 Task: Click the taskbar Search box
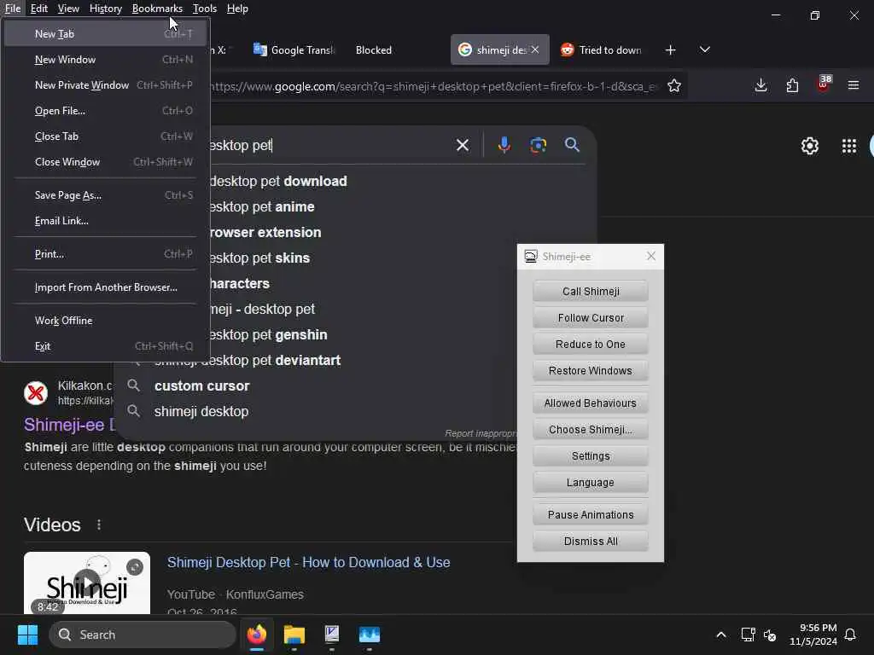pos(143,635)
